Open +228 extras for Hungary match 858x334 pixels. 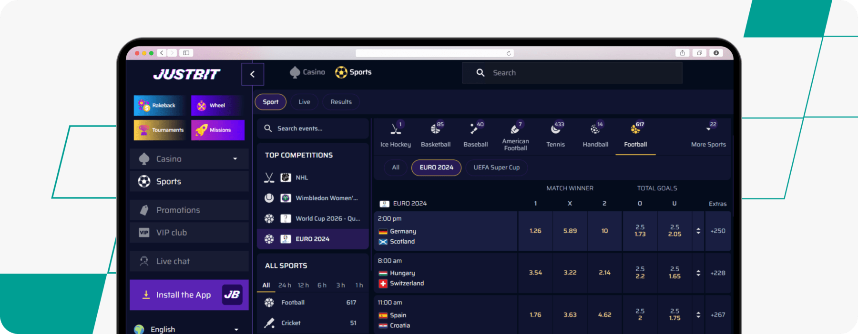click(x=718, y=273)
